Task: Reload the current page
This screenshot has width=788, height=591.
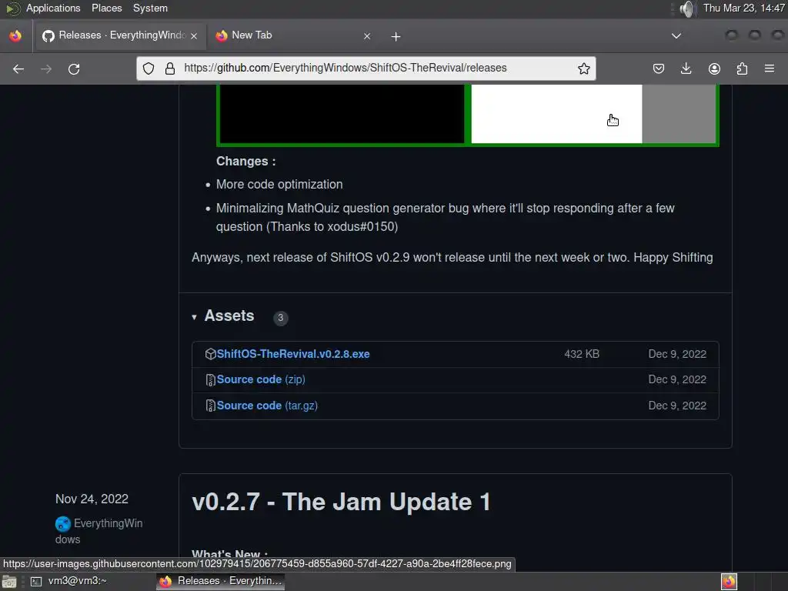Action: 74,68
